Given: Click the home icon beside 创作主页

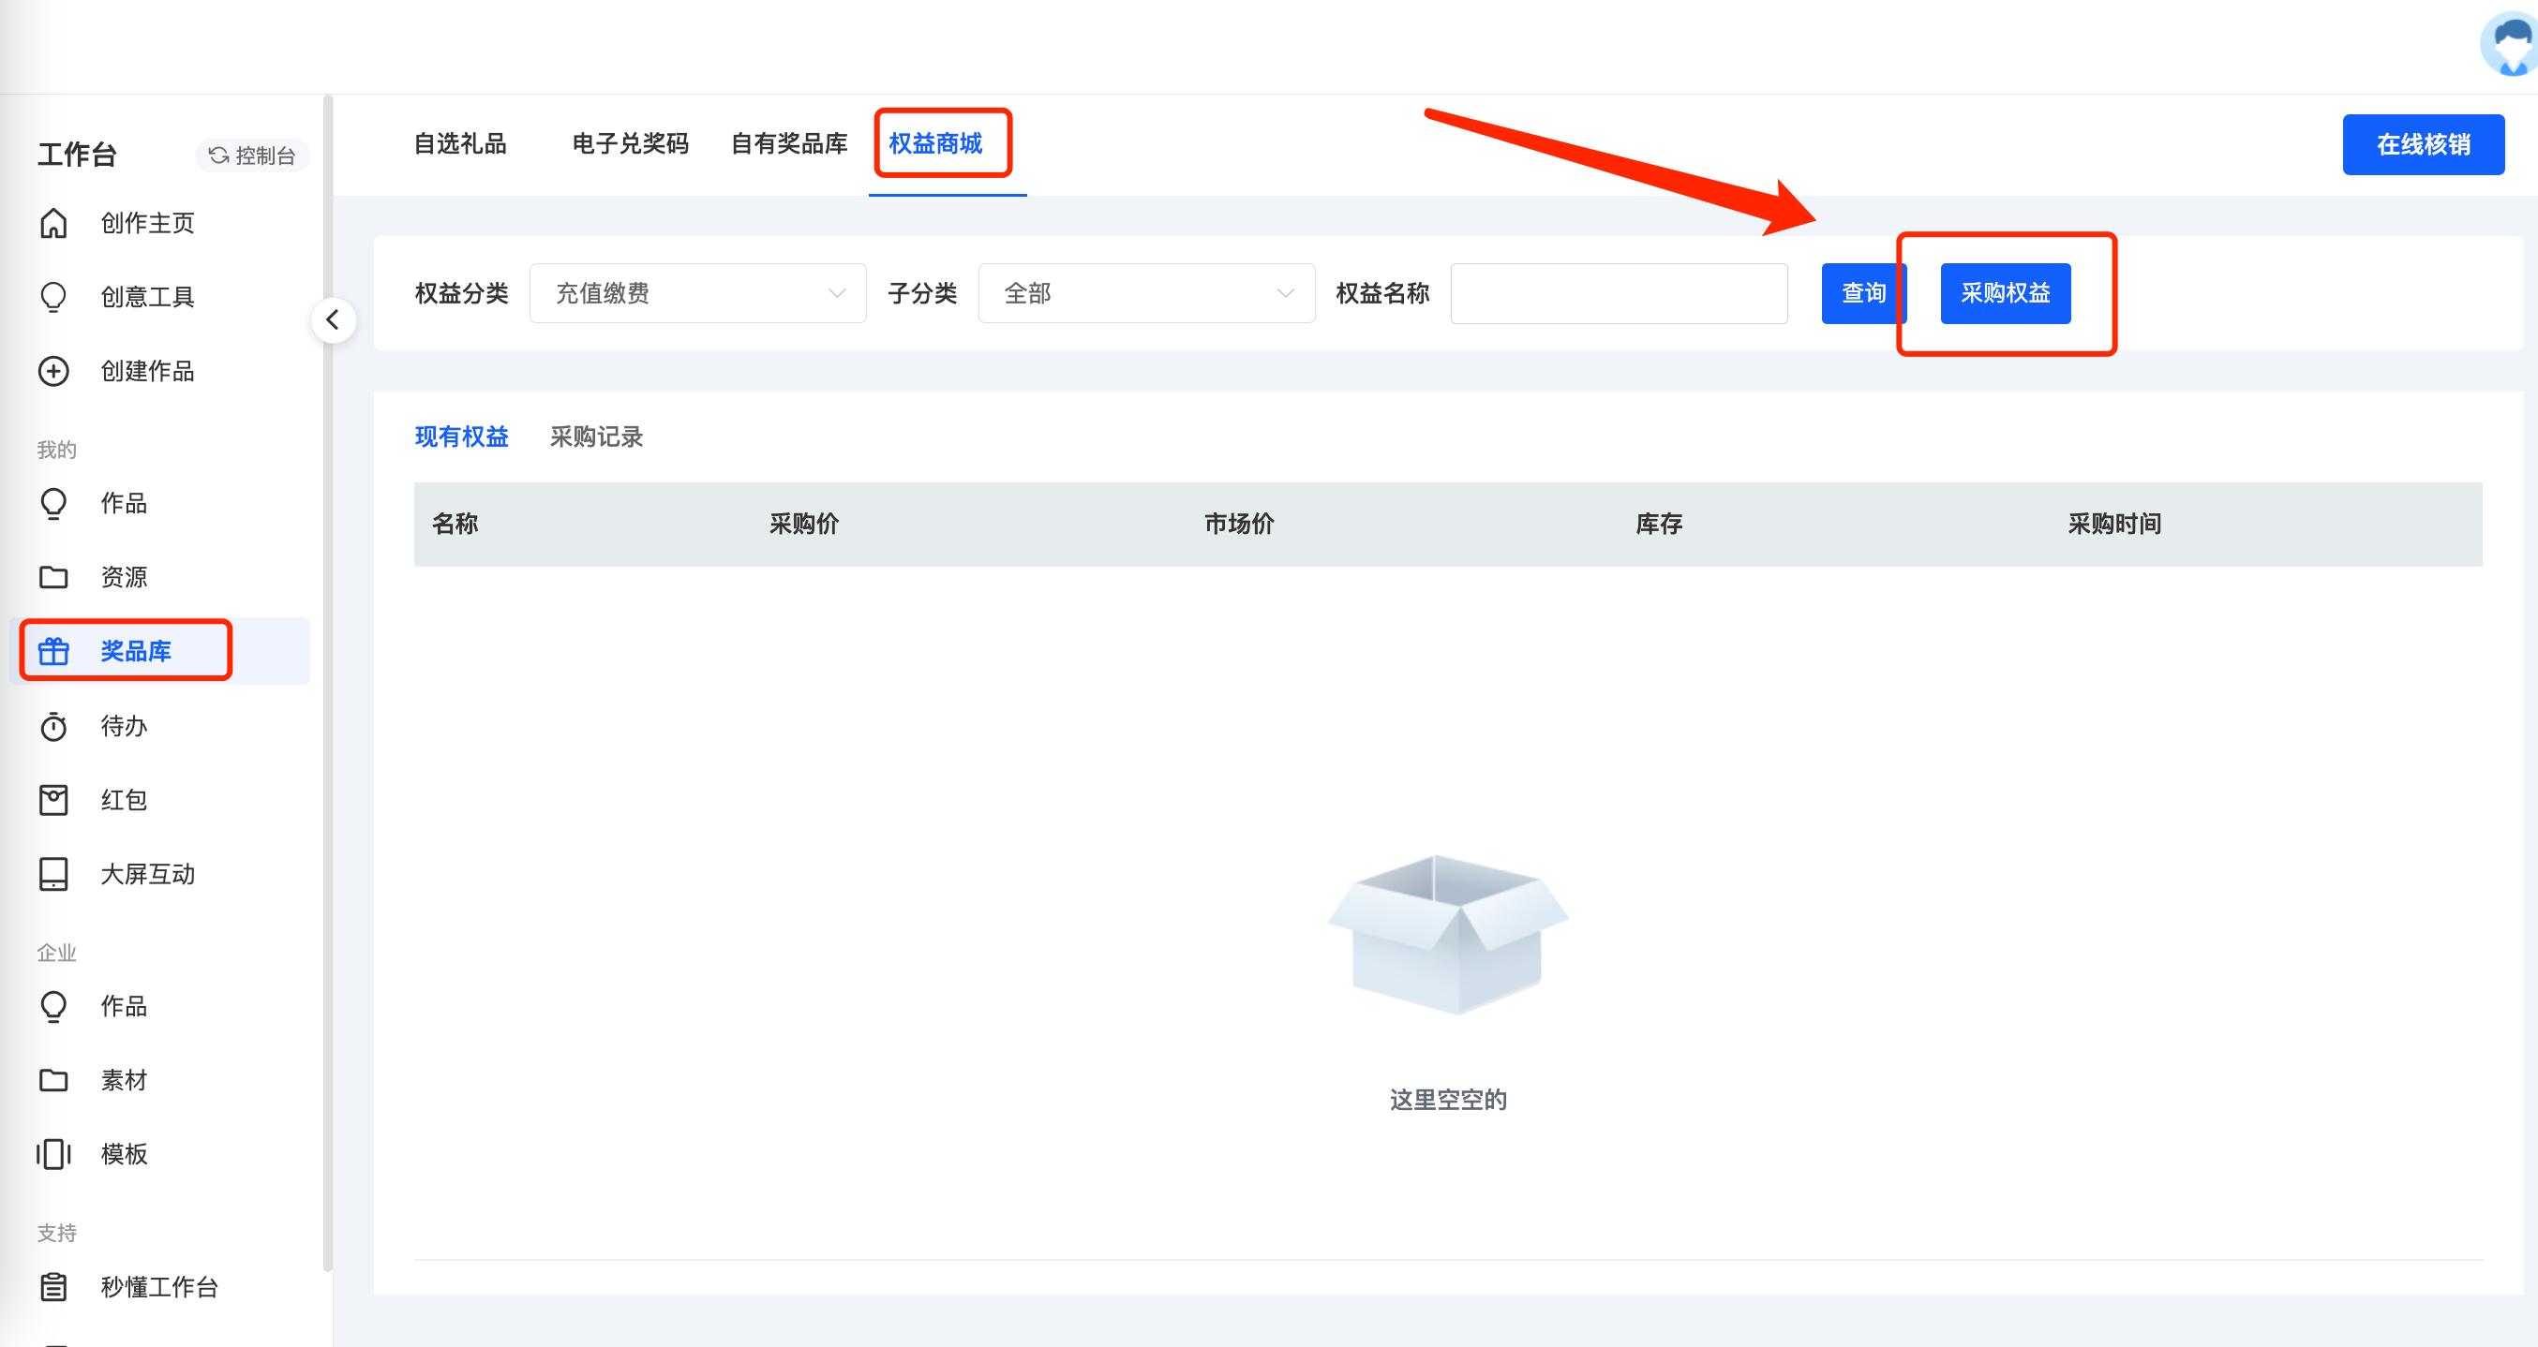Looking at the screenshot, I should tap(53, 224).
